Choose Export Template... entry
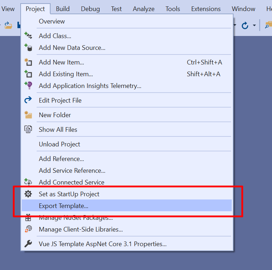 coord(127,206)
